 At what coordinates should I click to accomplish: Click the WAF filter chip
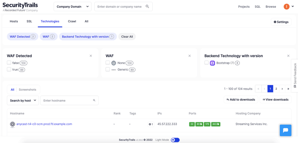49,37
